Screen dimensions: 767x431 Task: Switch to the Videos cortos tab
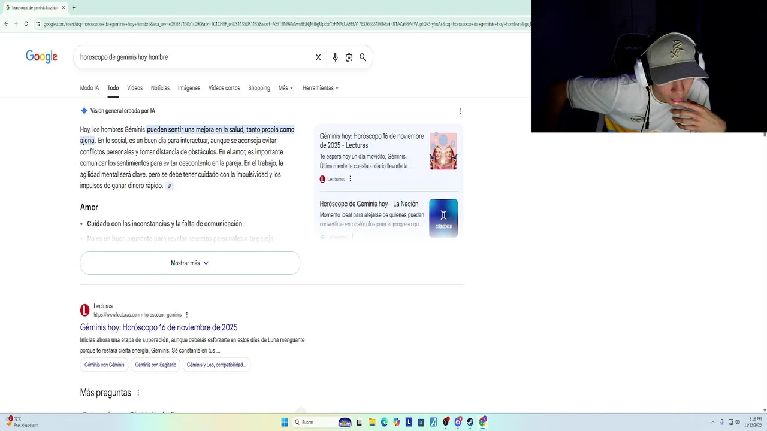tap(224, 88)
